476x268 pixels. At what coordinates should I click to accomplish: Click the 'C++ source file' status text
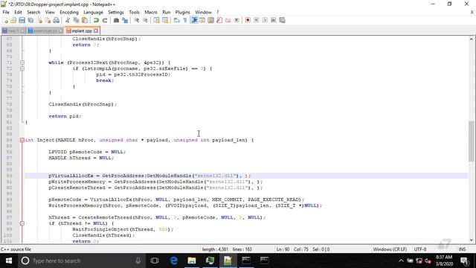tap(16, 249)
